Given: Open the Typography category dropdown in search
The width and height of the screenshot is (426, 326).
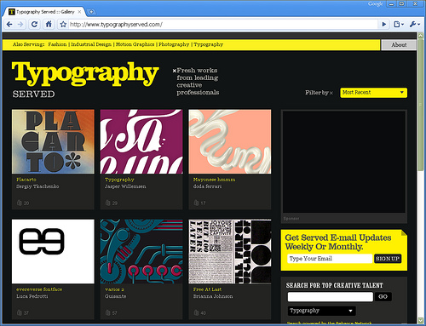Looking at the screenshot, I should [321, 311].
